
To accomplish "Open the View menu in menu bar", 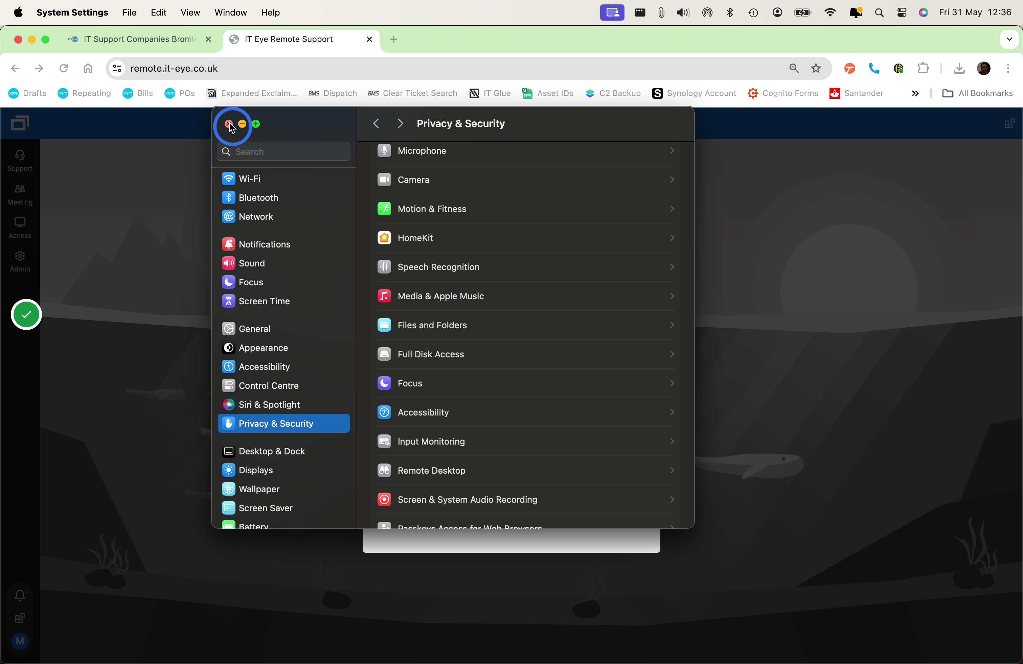I will (x=190, y=13).
